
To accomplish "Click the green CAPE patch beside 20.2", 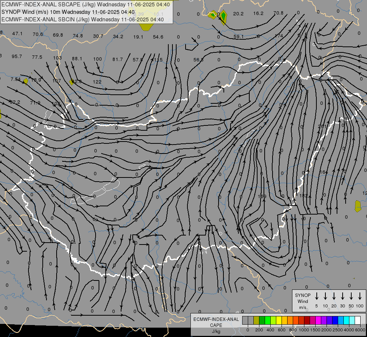I will pyautogui.click(x=223, y=16).
